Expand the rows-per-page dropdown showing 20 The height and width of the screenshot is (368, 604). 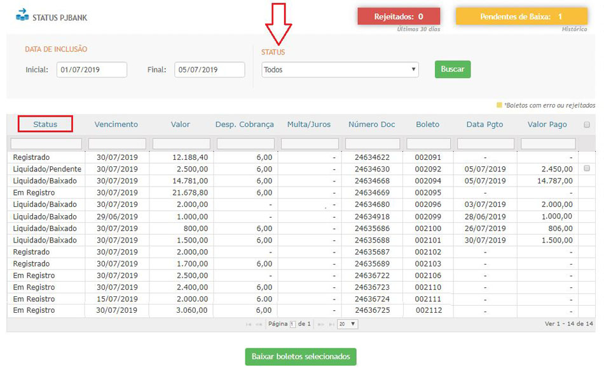[347, 324]
